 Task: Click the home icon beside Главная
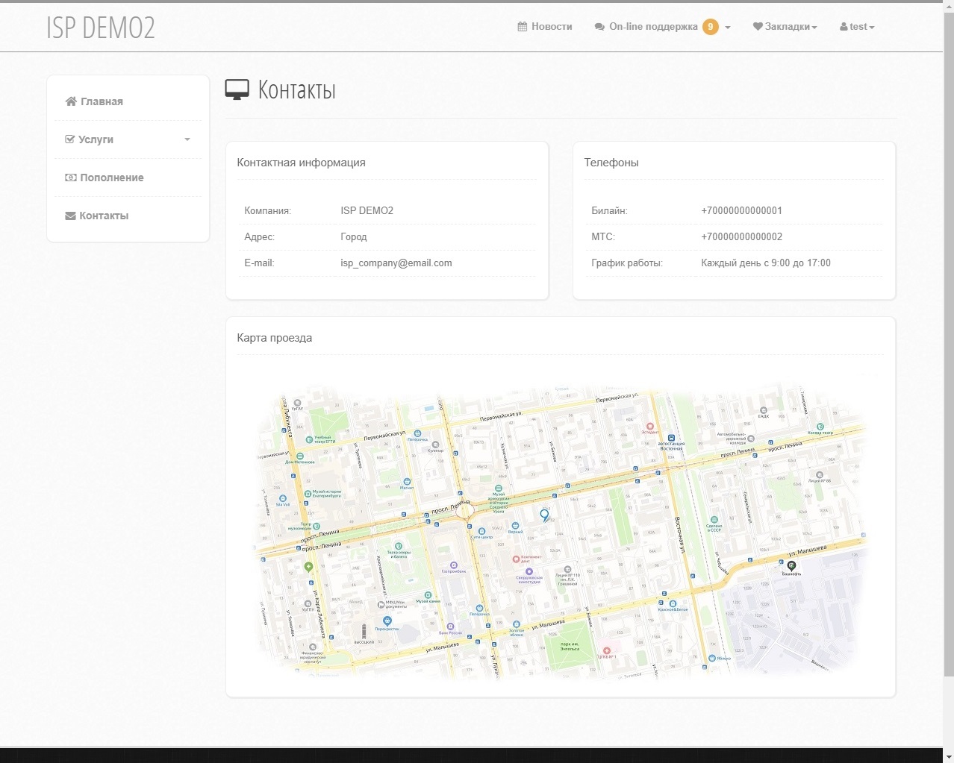tap(71, 101)
